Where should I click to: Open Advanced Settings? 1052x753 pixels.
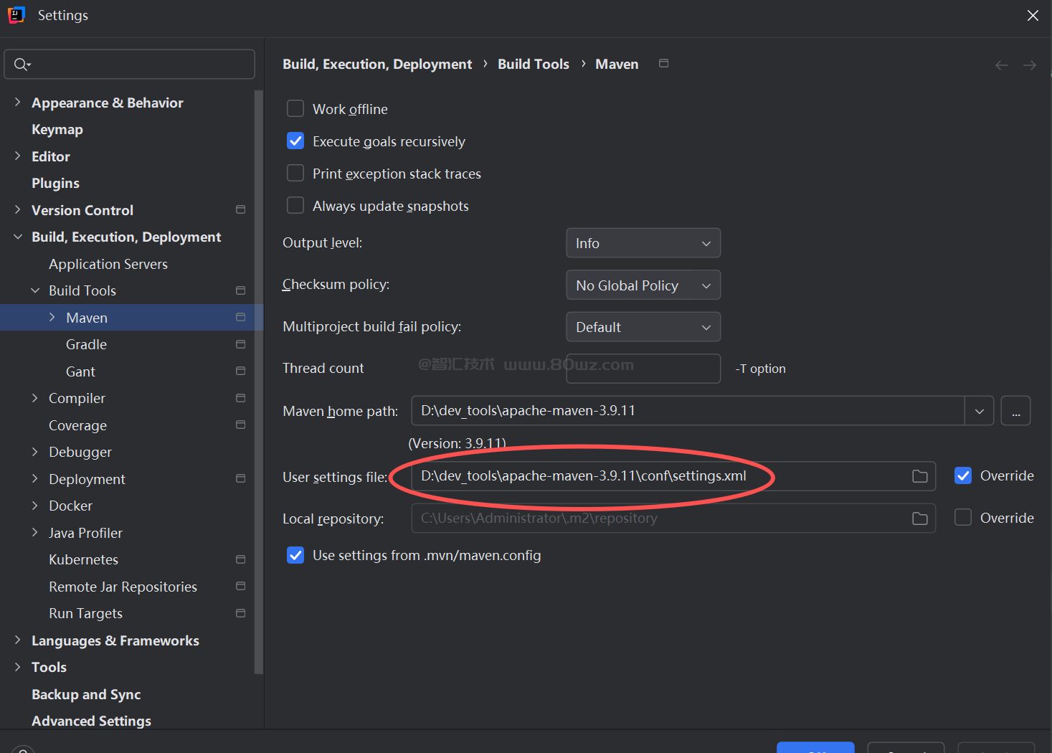tap(91, 721)
